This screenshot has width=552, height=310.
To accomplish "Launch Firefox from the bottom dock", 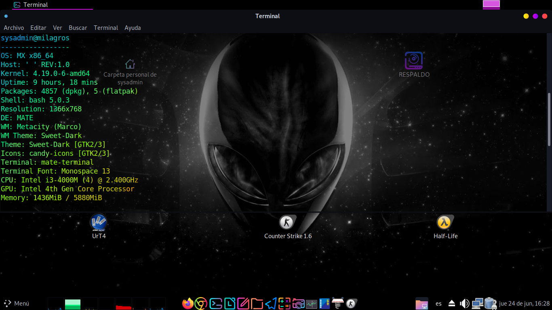I will (x=188, y=304).
